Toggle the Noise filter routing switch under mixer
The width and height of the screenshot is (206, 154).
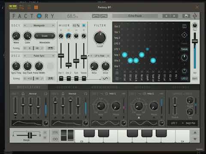(x=84, y=78)
